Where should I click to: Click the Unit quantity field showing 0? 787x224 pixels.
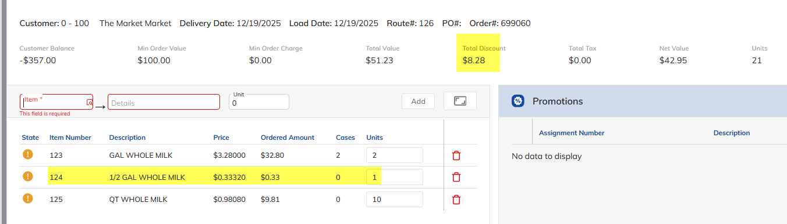(258, 102)
